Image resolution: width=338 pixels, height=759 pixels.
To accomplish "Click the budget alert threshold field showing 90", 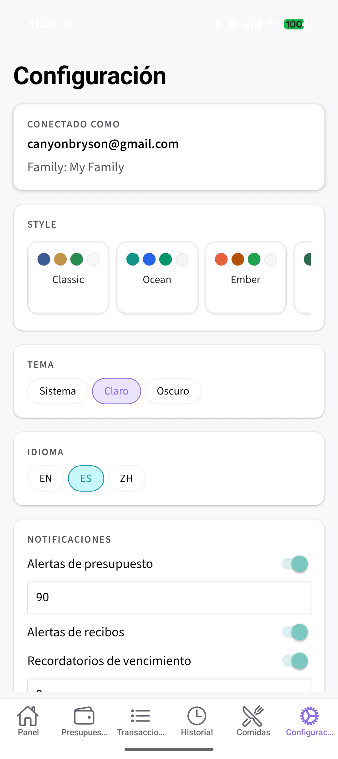I will pyautogui.click(x=169, y=597).
